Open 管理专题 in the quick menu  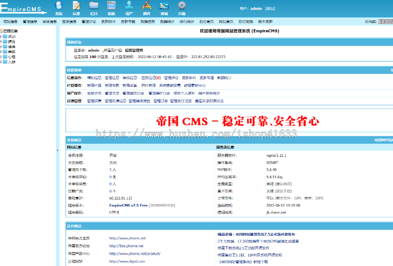(112, 86)
